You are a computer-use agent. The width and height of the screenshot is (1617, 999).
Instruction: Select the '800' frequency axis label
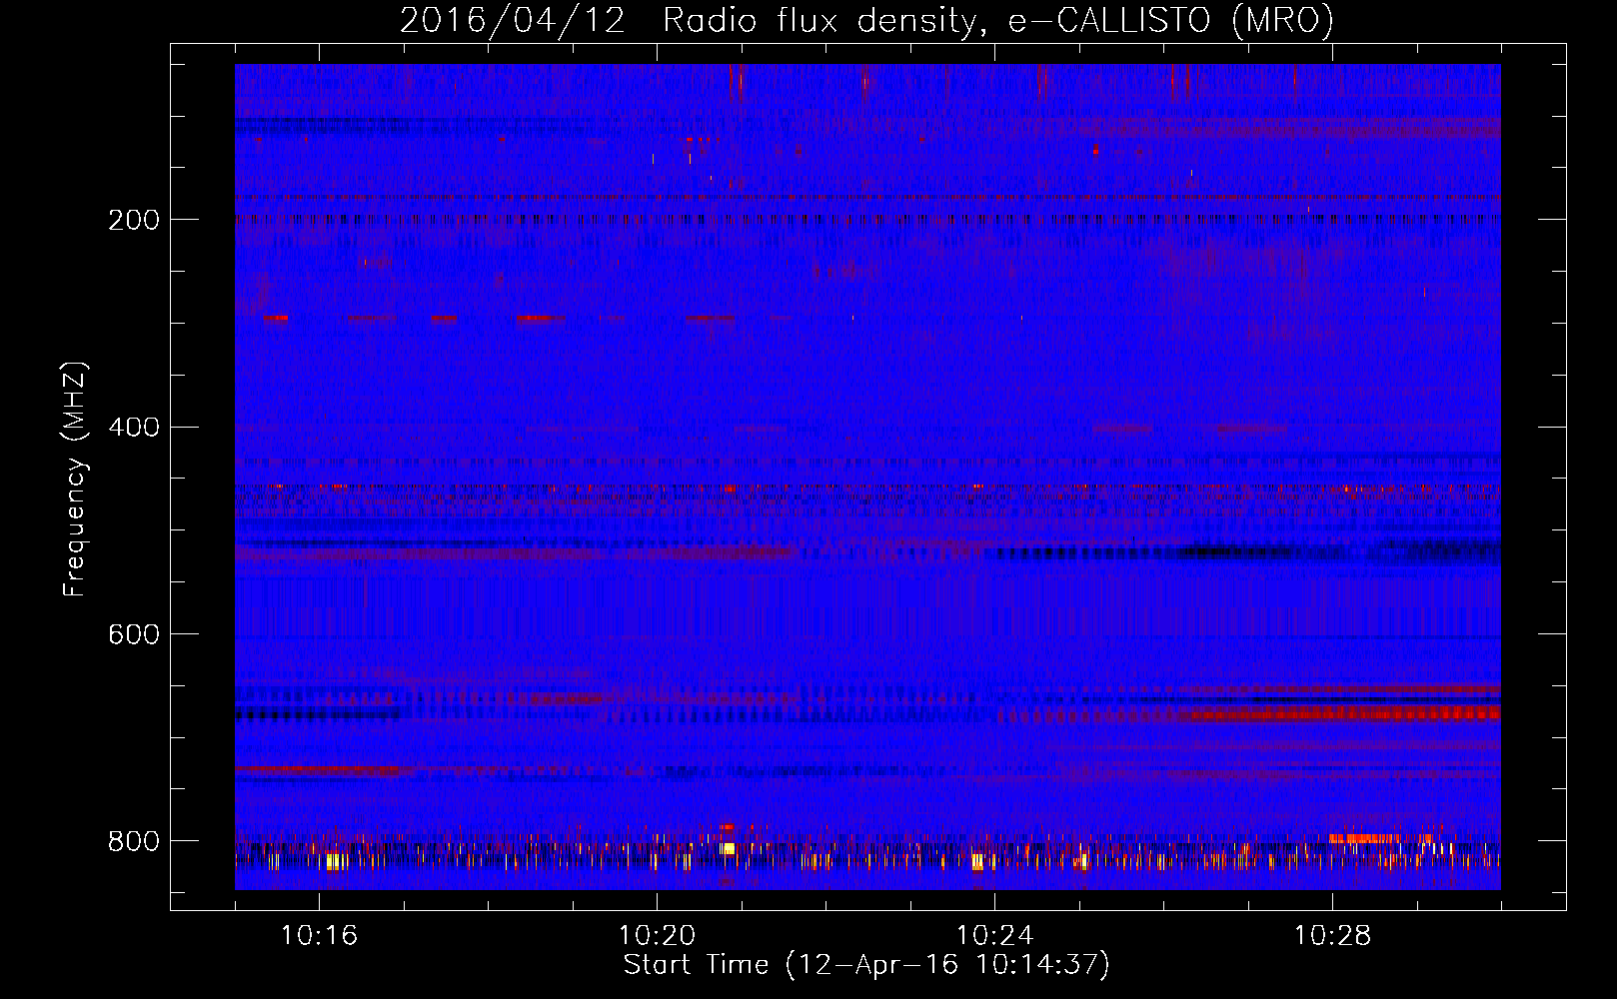[x=134, y=842]
